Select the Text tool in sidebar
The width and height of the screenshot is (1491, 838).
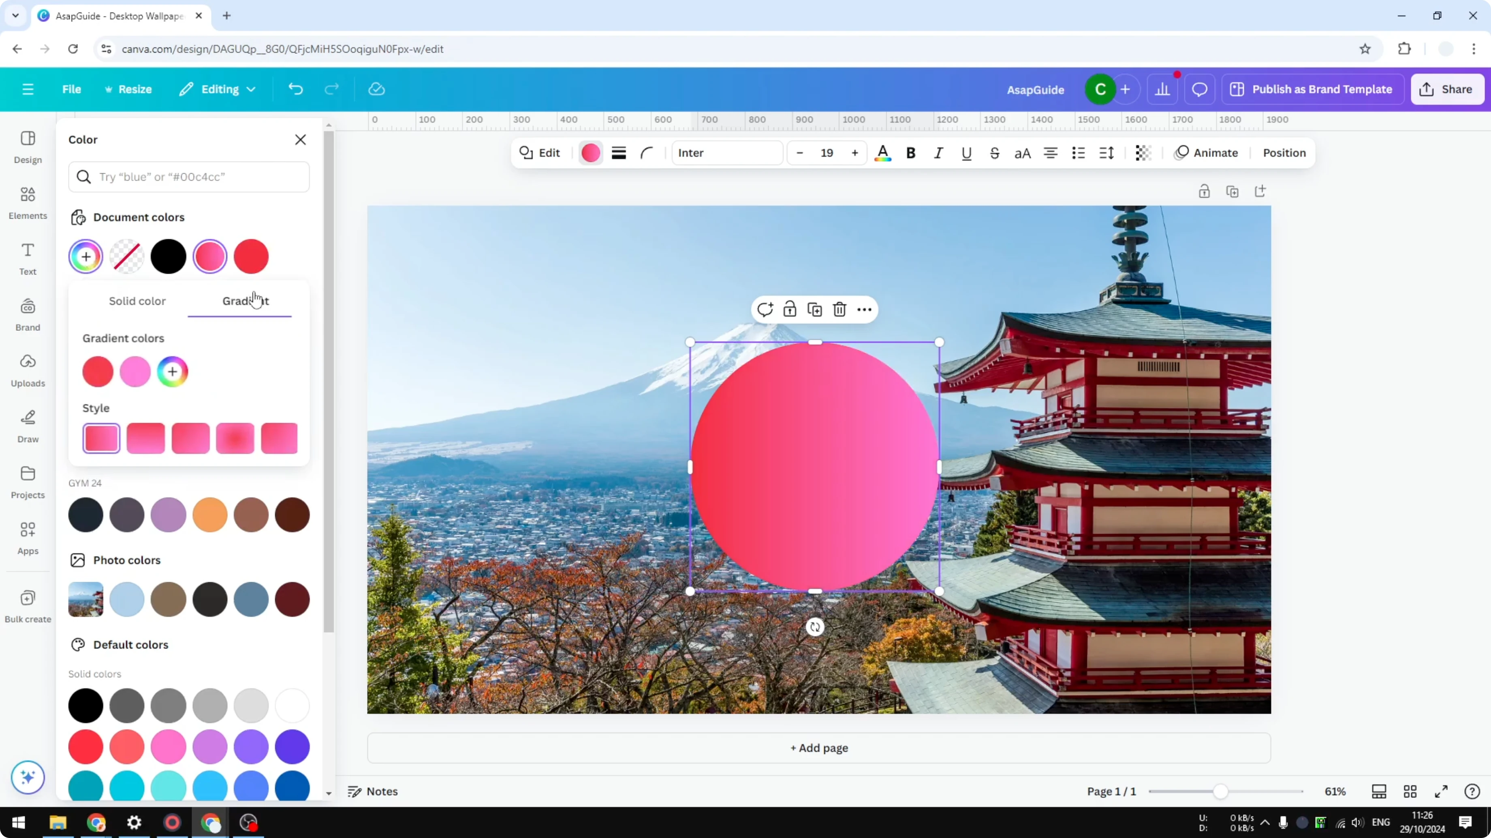coord(27,258)
